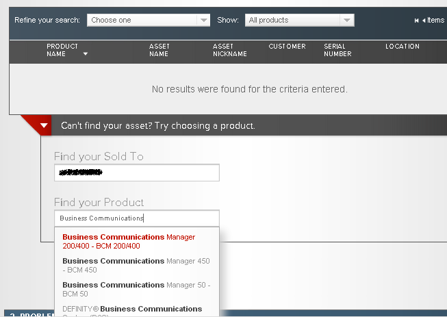Viewport: 447px width, 317px height.
Task: Click the Serial Number column header
Action: click(337, 50)
